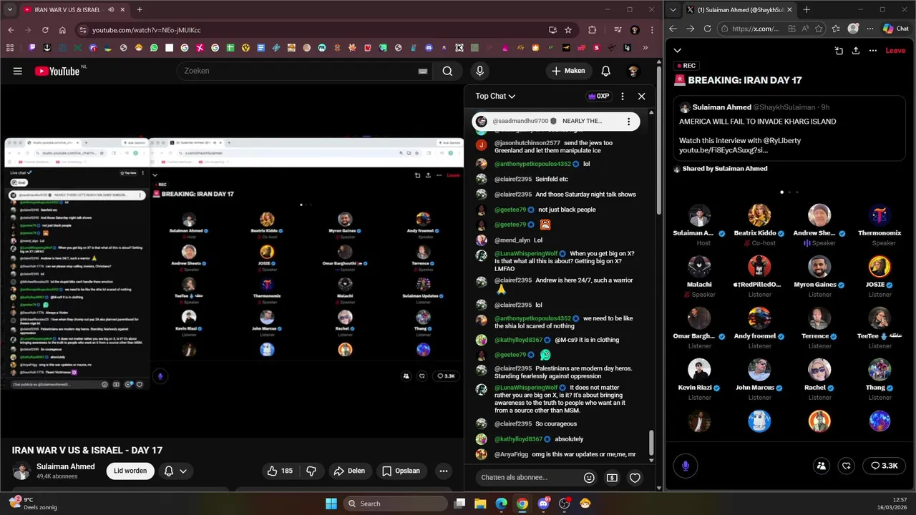The height and width of the screenshot is (515, 916).
Task: Create content with Maken button
Action: click(568, 71)
